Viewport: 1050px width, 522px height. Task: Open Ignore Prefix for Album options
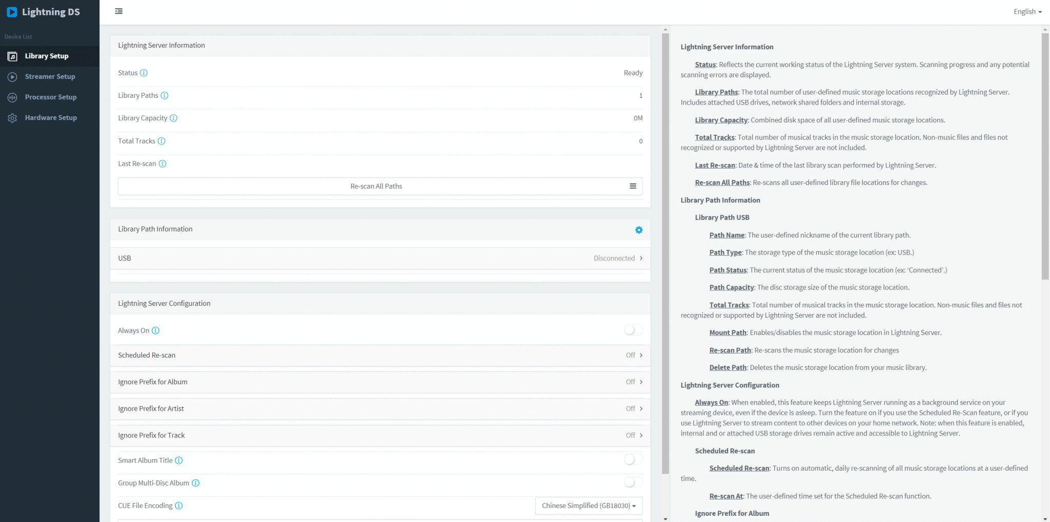(380, 382)
